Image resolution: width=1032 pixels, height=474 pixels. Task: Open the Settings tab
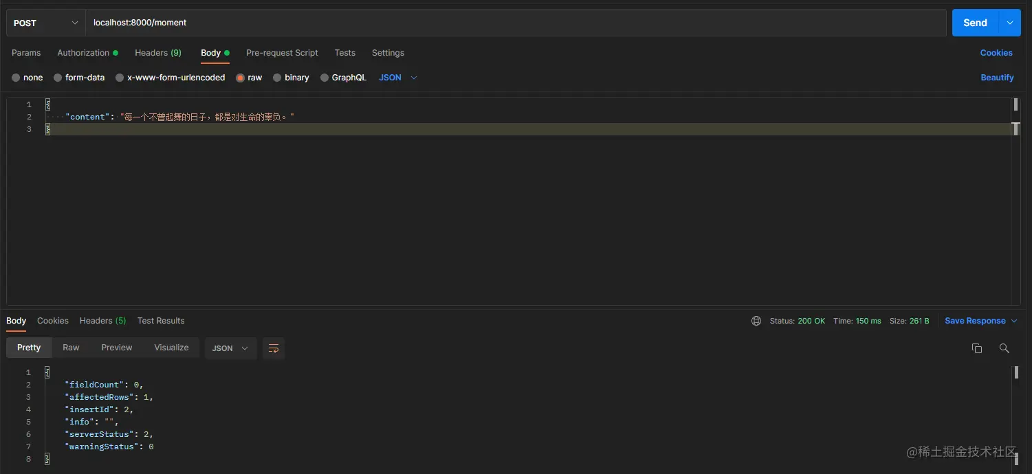(x=388, y=53)
